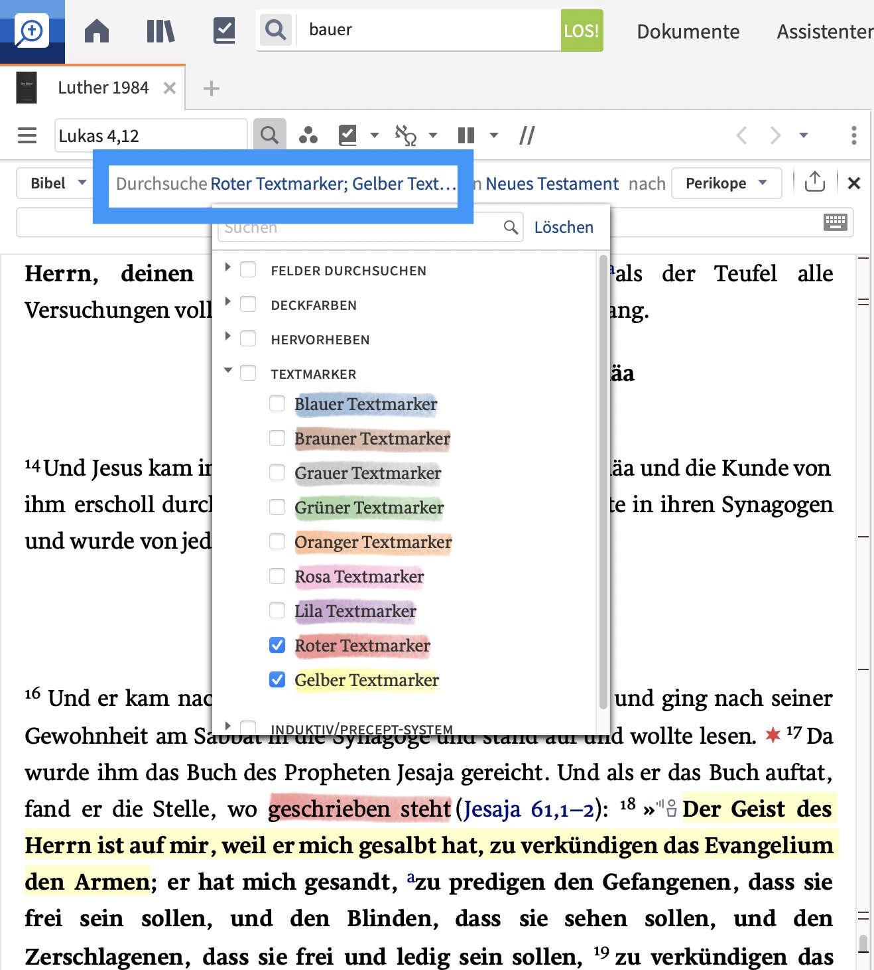
Task: Toggle inline search in the resource toolbar
Action: [269, 135]
